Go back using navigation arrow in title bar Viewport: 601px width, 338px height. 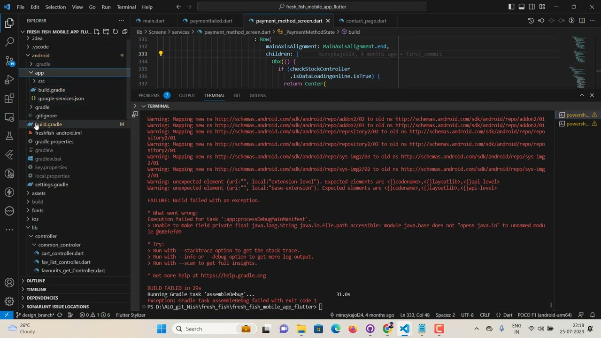[x=179, y=7]
